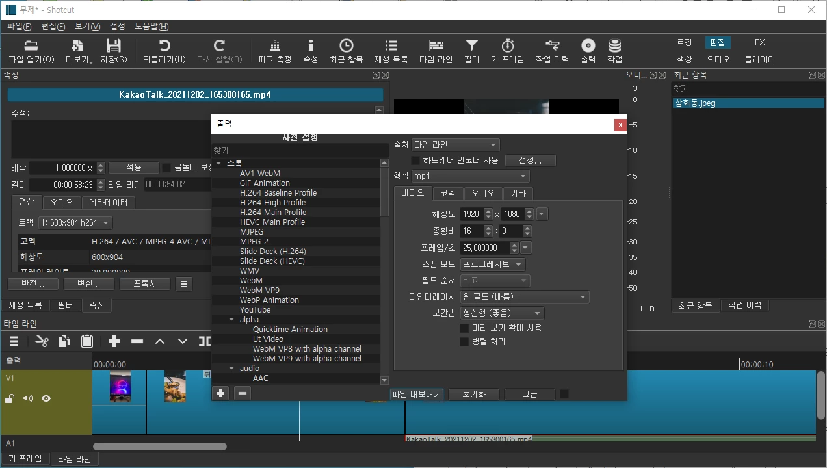Open the timeline hamburger menu icon
Image resolution: width=827 pixels, height=468 pixels.
[14, 341]
